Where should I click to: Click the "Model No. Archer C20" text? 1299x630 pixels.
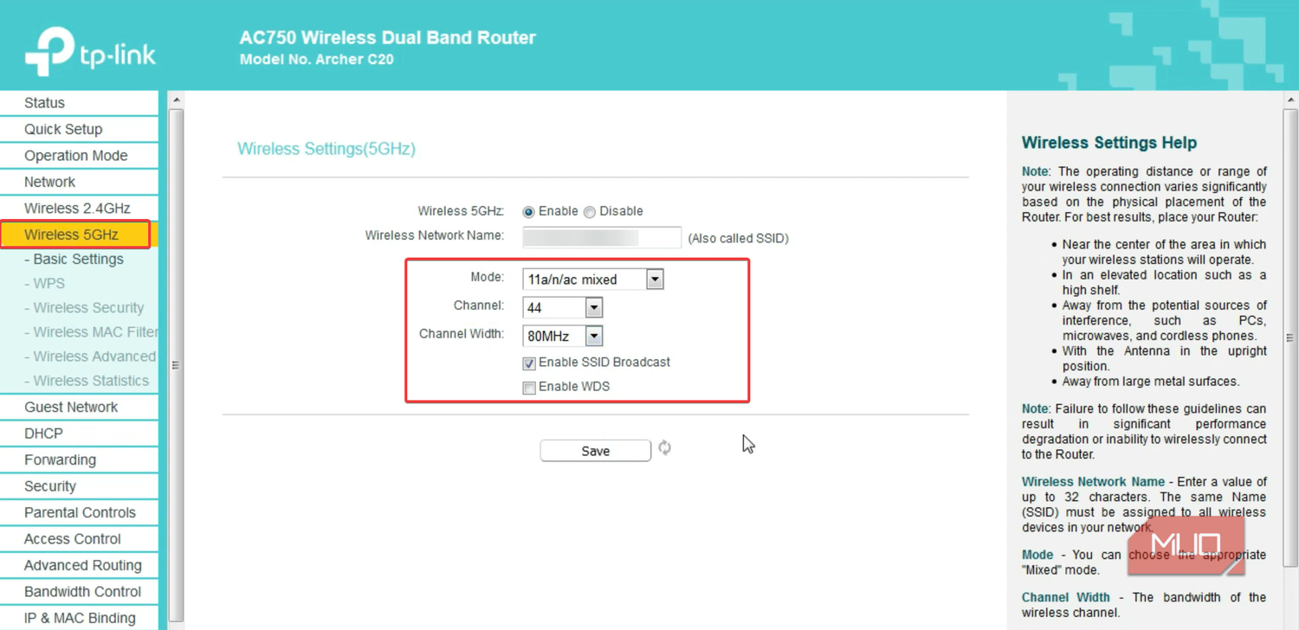(x=317, y=60)
